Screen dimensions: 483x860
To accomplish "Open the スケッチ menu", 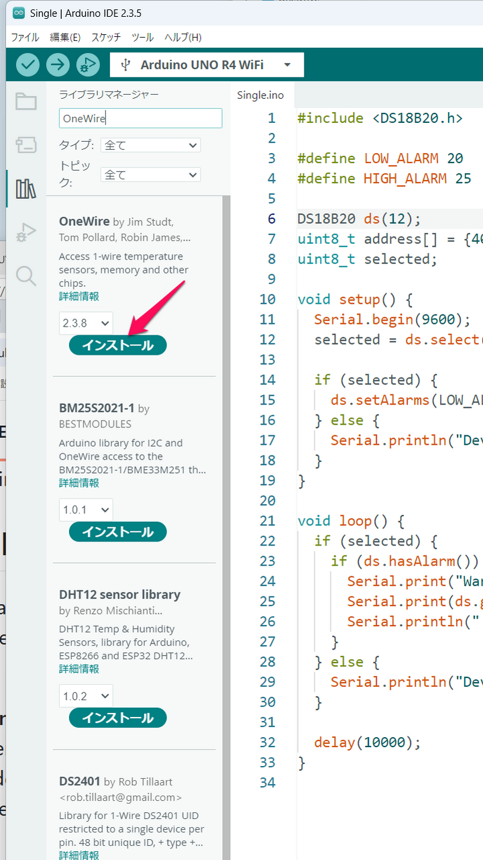I will 106,37.
